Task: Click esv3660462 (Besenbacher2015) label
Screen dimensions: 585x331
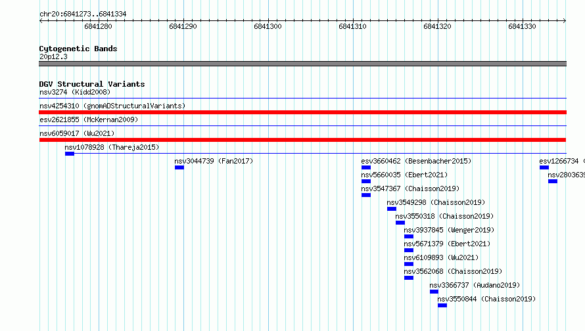Action: [416, 161]
